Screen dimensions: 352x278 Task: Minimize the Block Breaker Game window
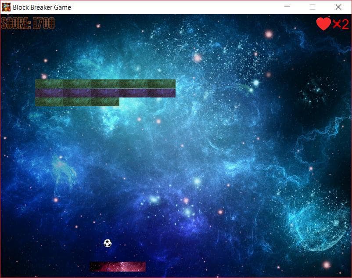pyautogui.click(x=287, y=7)
